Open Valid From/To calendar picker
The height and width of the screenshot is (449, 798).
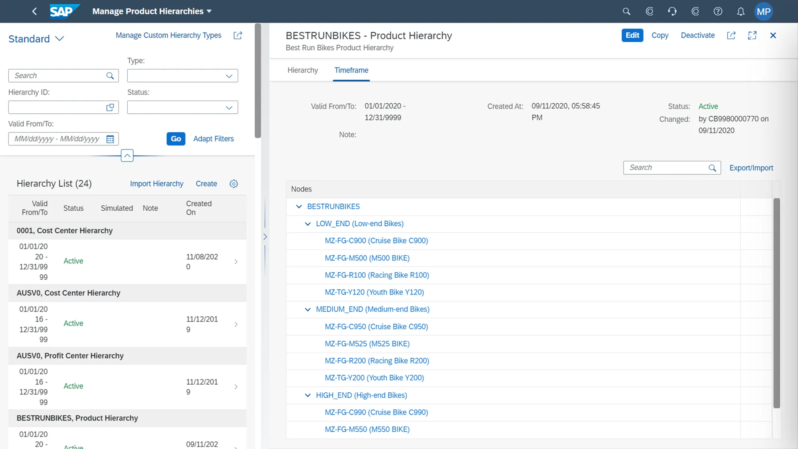(x=110, y=139)
